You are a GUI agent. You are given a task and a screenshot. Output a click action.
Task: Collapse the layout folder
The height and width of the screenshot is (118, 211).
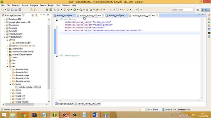pos(11,84)
